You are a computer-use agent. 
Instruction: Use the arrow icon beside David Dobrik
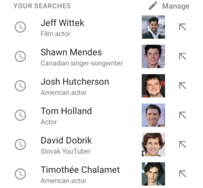[x=183, y=144]
